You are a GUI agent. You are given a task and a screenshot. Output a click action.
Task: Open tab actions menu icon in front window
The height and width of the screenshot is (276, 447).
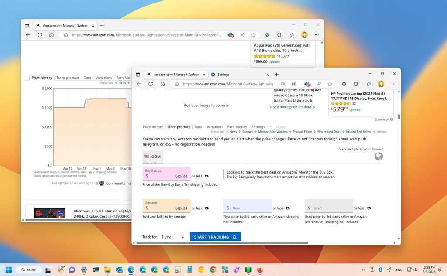coord(138,75)
